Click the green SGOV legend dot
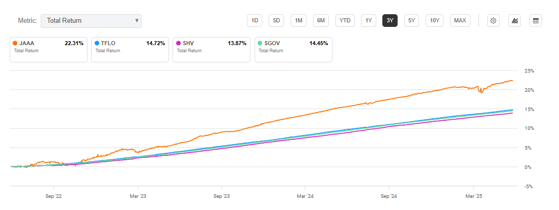This screenshot has width=559, height=210. [x=260, y=43]
